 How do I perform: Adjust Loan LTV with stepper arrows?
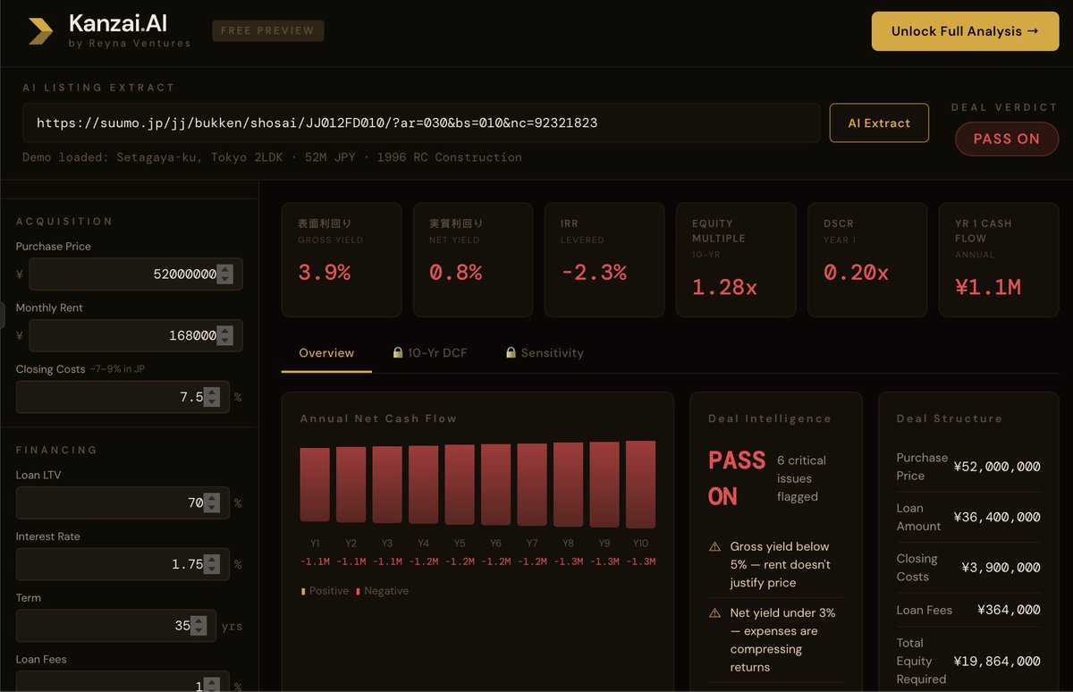(212, 503)
